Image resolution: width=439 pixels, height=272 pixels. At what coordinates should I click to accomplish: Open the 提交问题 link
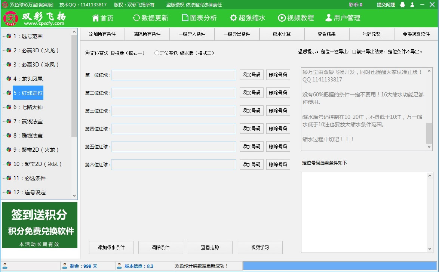tap(385, 5)
